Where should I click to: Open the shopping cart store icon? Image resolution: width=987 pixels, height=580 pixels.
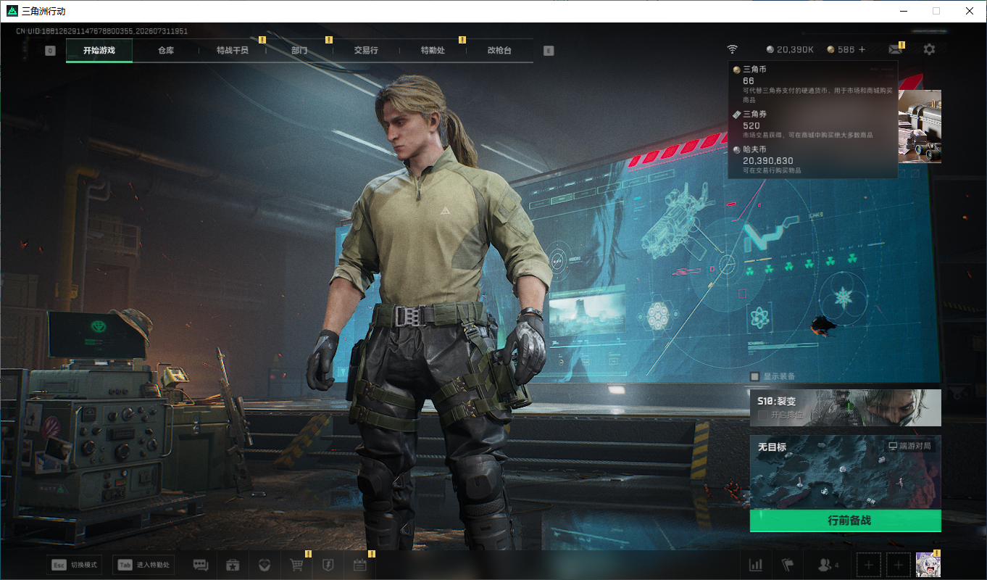point(296,565)
